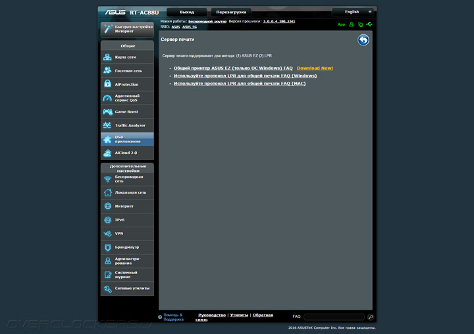Click the green user status icon in header
This screenshot has height=334, width=474.
coord(352,24)
